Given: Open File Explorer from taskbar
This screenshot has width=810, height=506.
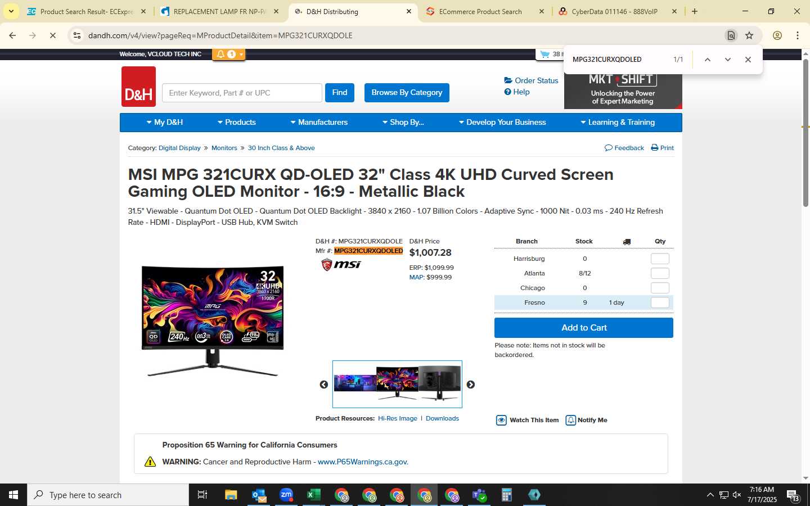Looking at the screenshot, I should [231, 495].
